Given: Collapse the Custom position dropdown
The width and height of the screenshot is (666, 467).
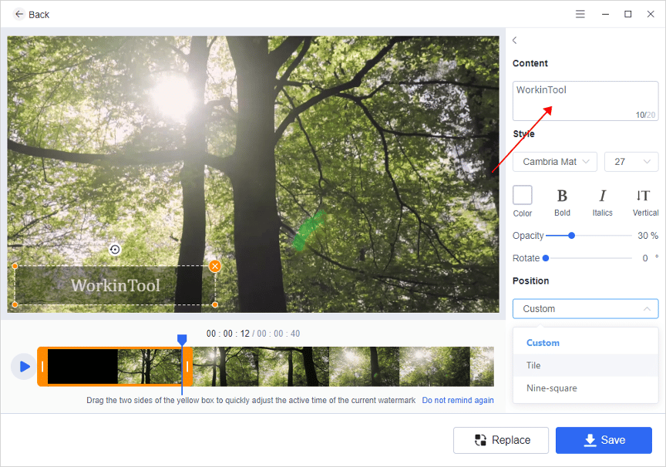Looking at the screenshot, I should click(585, 309).
